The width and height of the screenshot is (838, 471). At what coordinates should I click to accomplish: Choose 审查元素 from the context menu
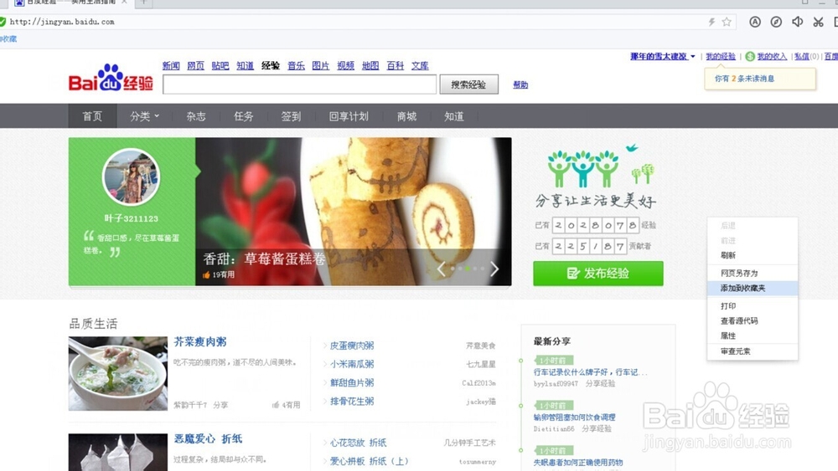point(753,351)
